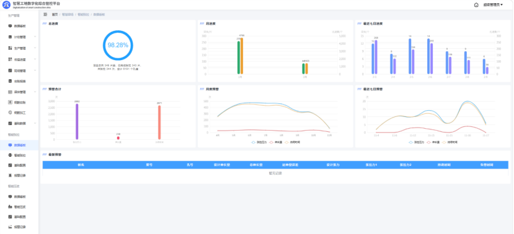Click the 计划管理 sidebar icon
Viewport: 514px width, 234px height.
tap(10, 37)
